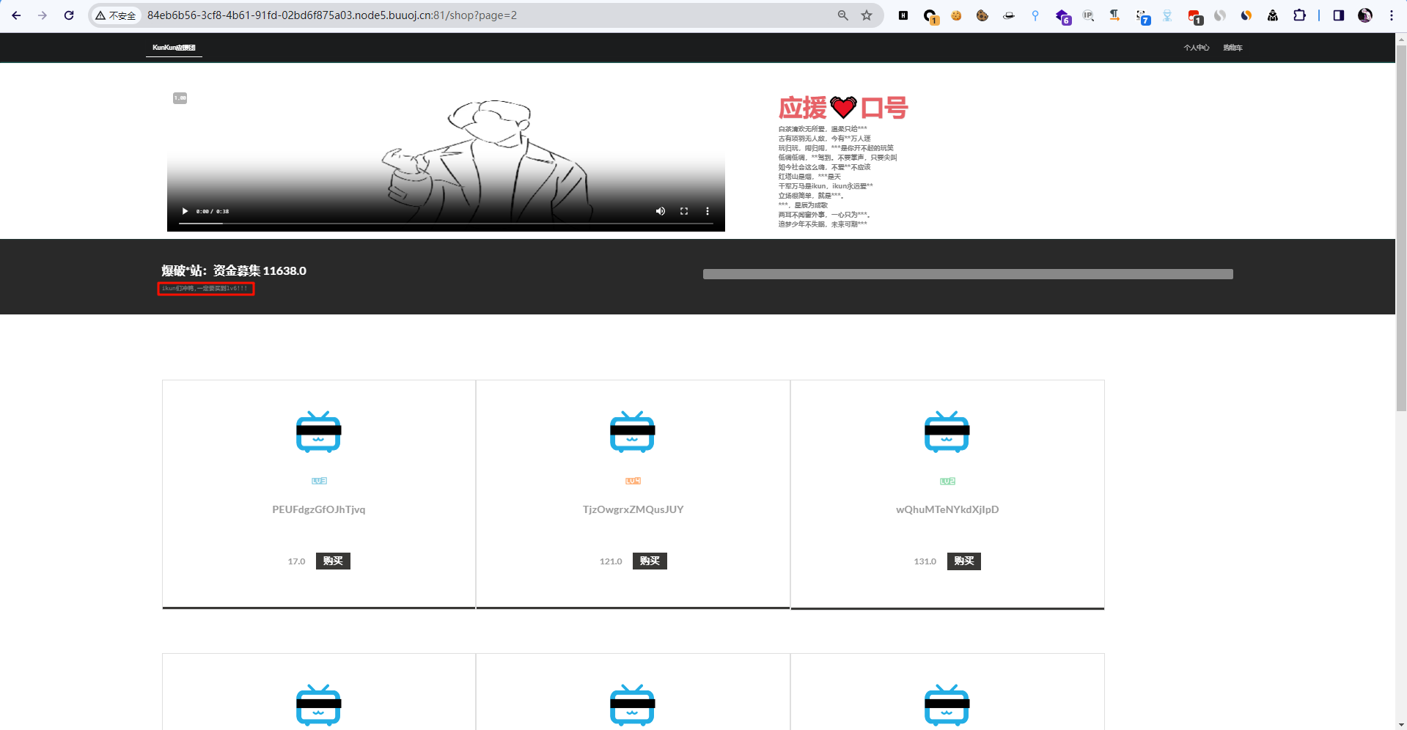1407x730 pixels.
Task: Open the blue pin extension icon
Action: pyautogui.click(x=1035, y=15)
